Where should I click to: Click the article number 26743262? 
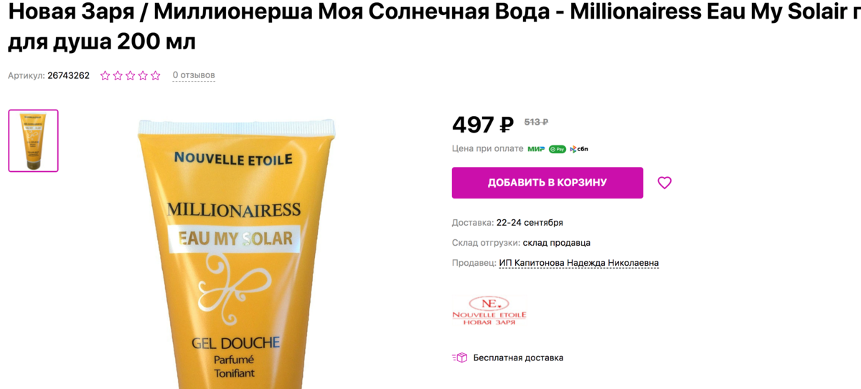(x=68, y=75)
